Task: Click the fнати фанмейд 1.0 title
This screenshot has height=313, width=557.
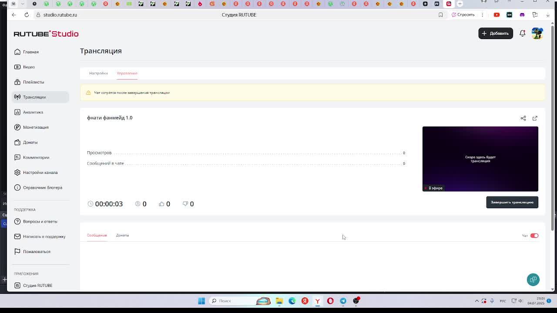Action: [110, 118]
